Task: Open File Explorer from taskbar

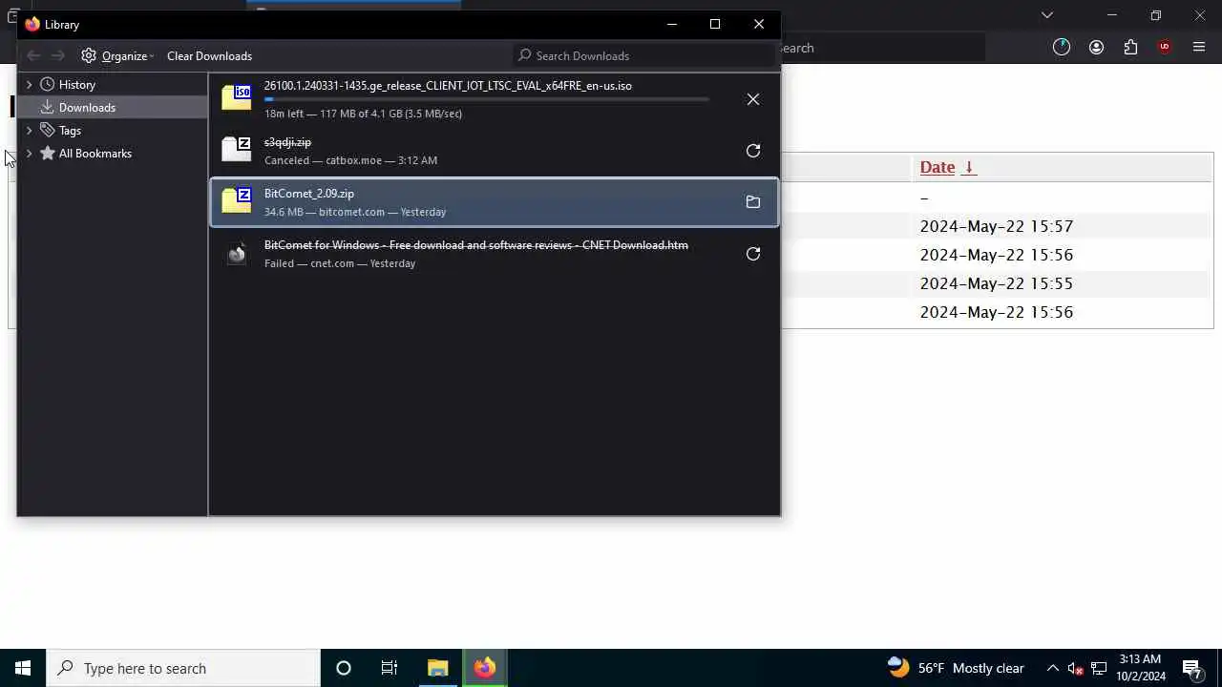Action: coord(438,668)
